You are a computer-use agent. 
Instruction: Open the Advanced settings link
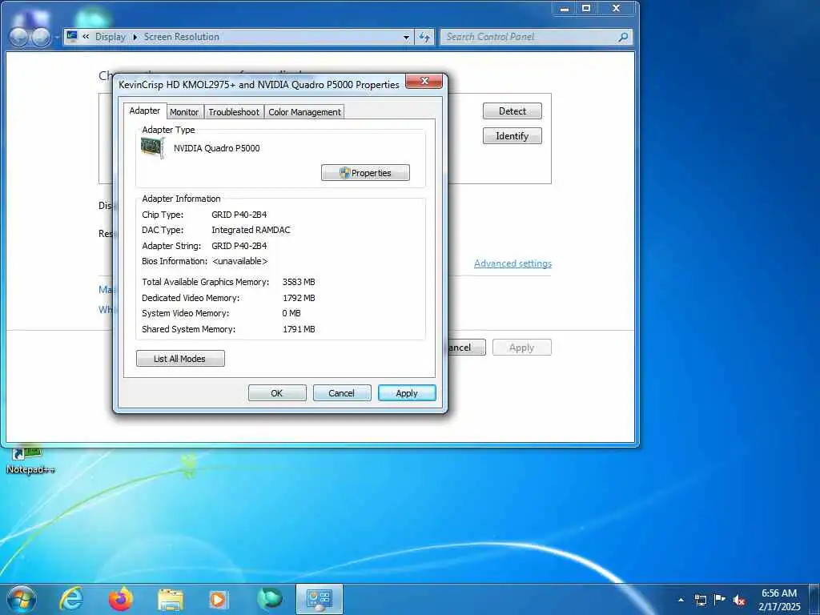coord(512,263)
